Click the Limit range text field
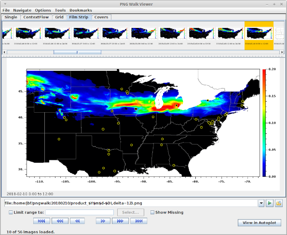Image resolution: width=287 pixels, height=235 pixels. coord(80,212)
